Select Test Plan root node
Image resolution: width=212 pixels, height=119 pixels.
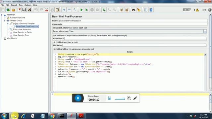point(11,15)
